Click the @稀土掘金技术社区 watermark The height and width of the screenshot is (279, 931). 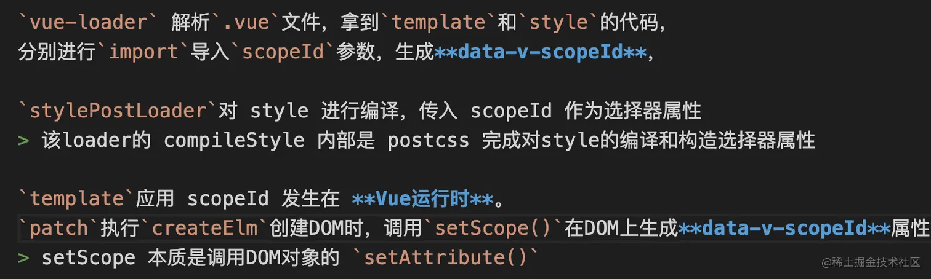click(871, 261)
